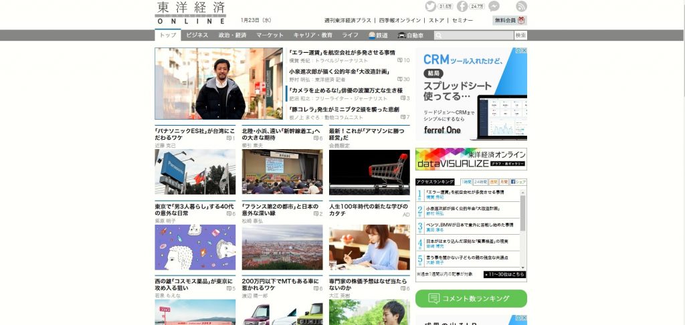Screen dimensions: 685x325
Task: Open comment count 7 beside 豚コレラ headline
Action: [x=405, y=117]
